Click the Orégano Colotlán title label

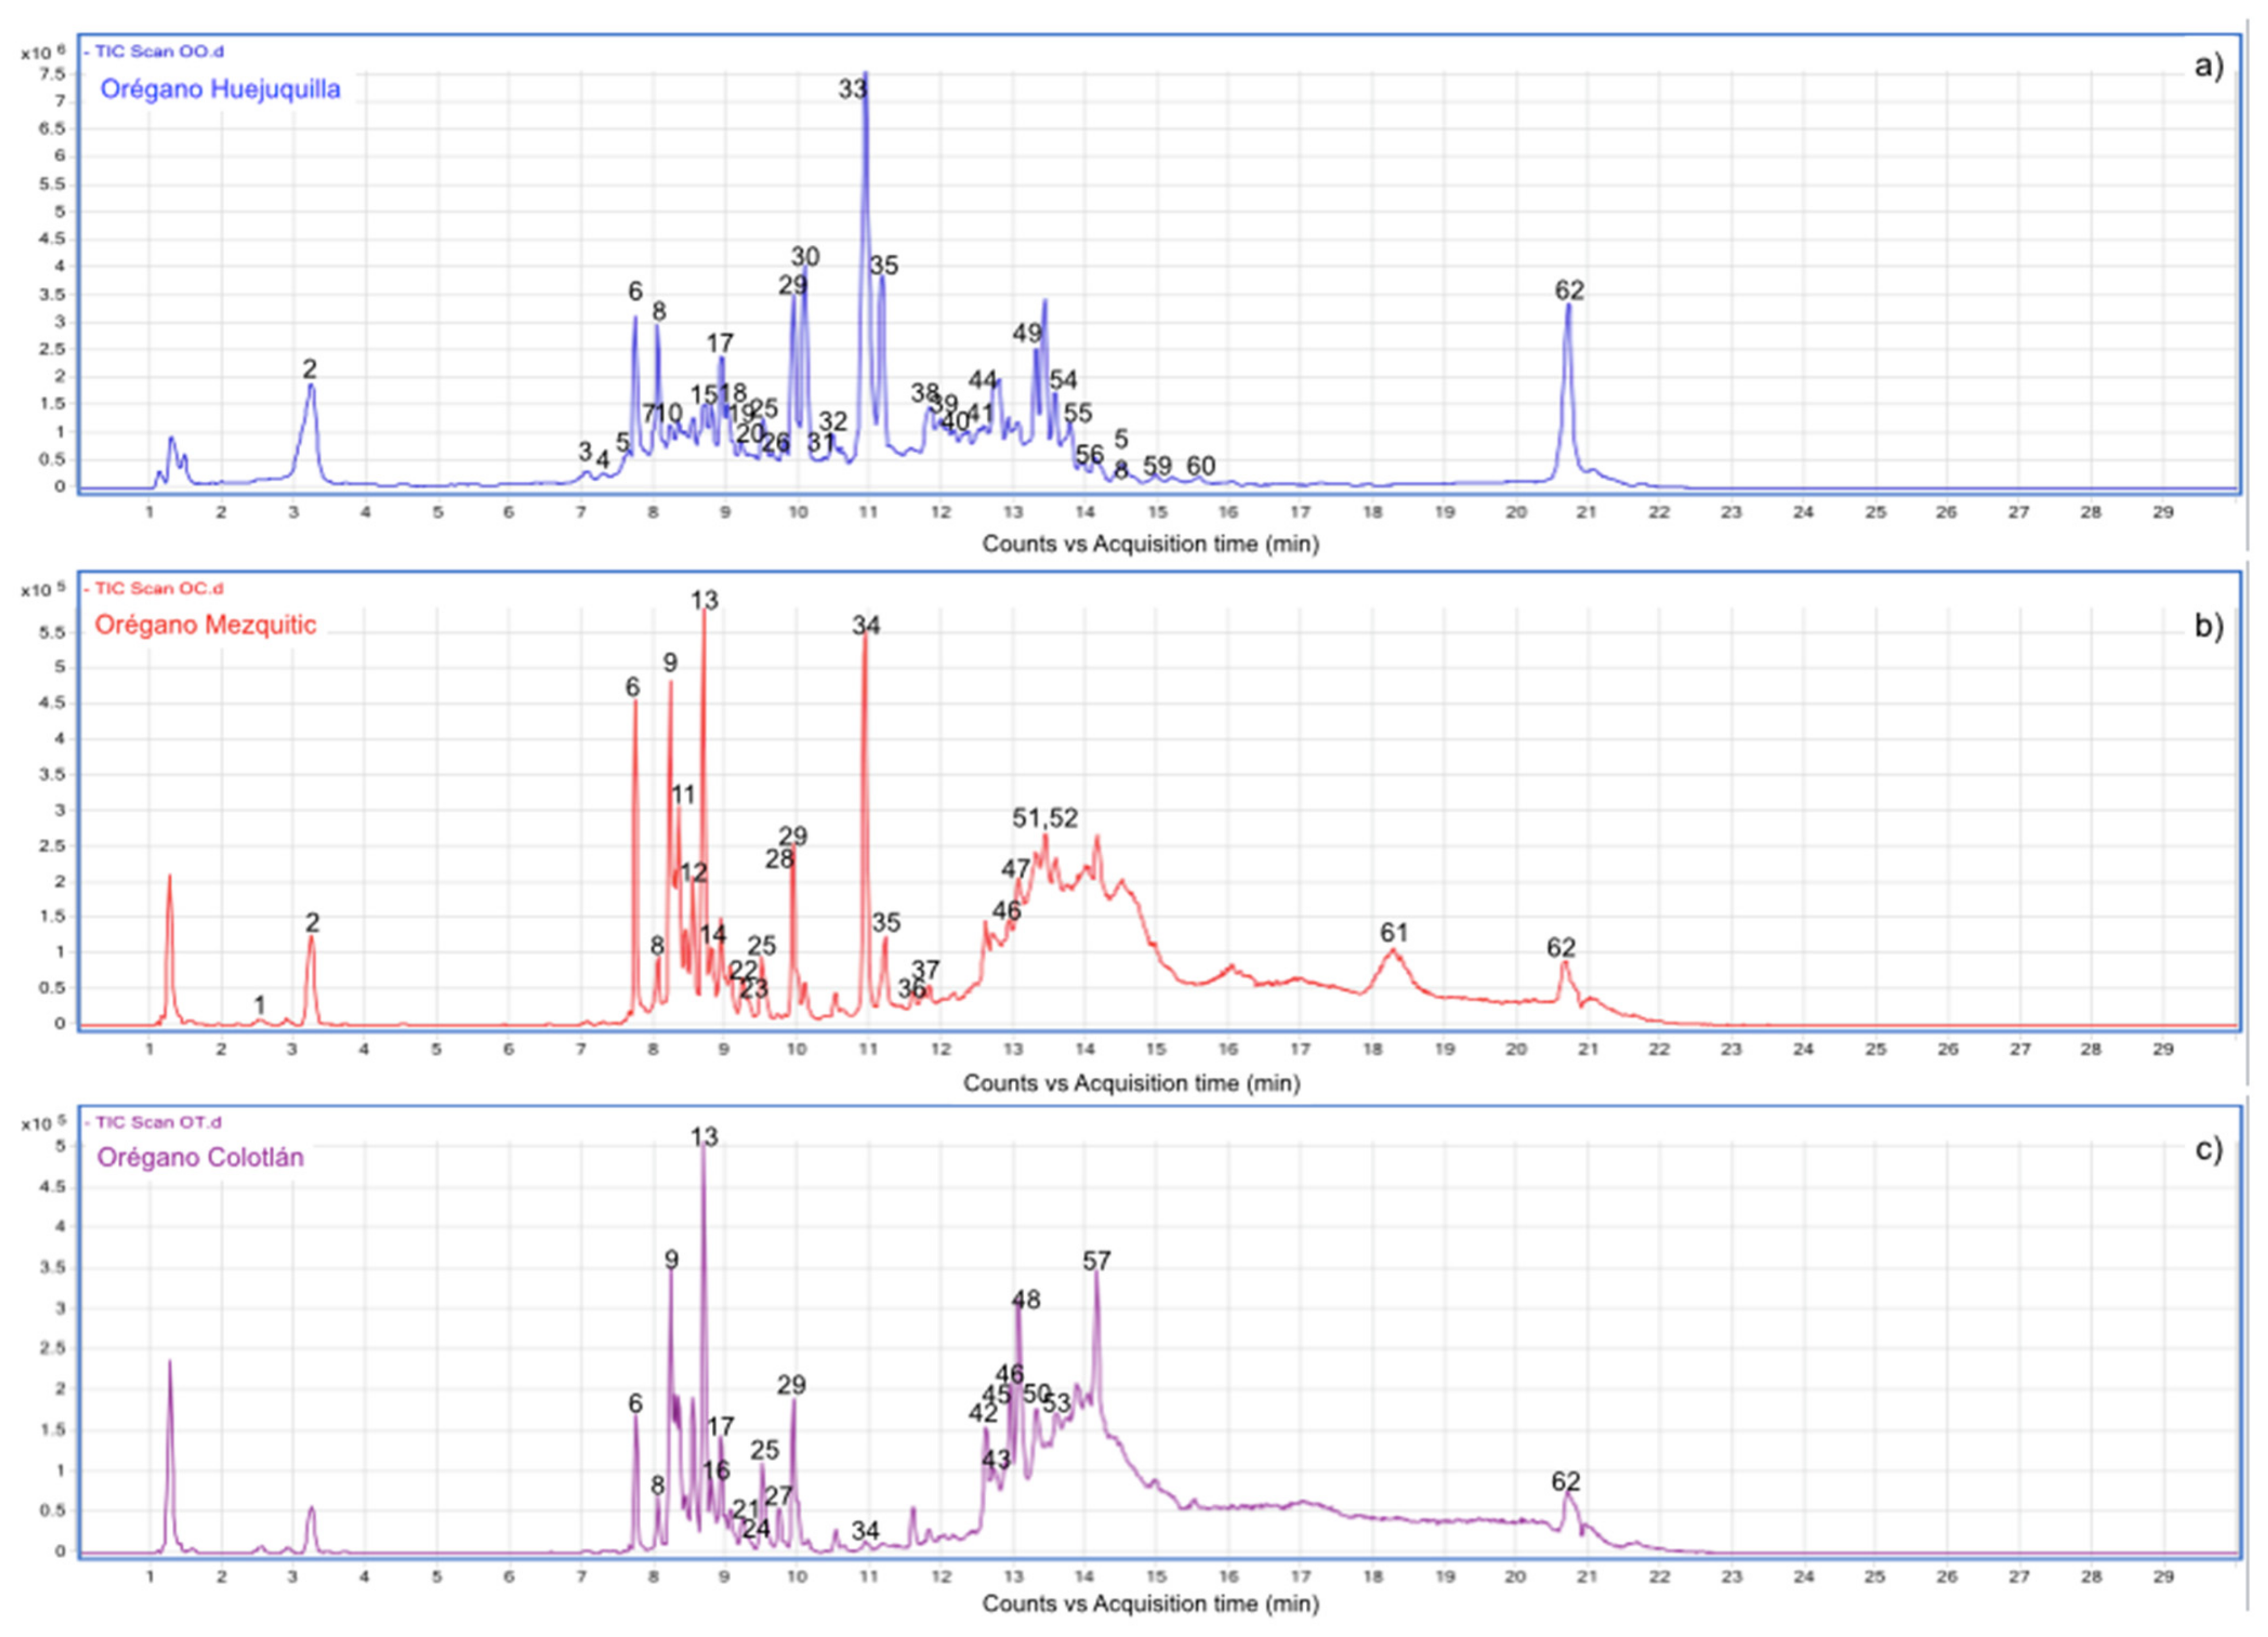pos(200,1157)
